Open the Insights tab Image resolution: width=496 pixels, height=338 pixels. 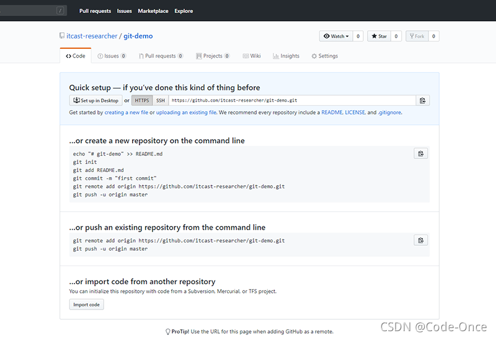point(286,56)
